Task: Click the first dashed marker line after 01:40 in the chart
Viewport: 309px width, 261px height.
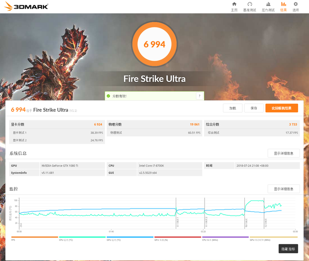Action: 176,213
